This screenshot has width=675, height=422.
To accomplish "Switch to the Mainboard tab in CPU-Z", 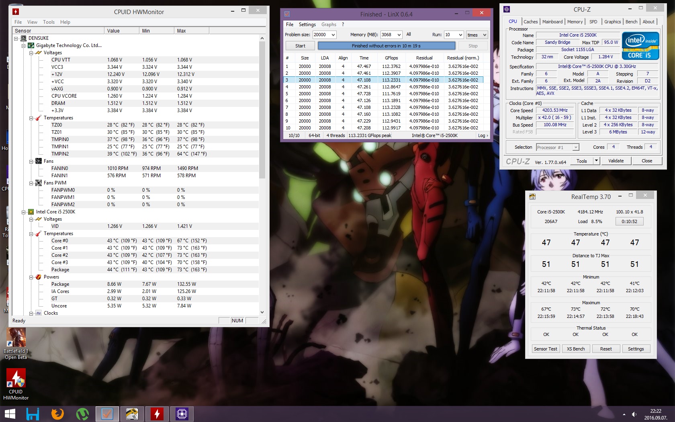I will coord(552,22).
